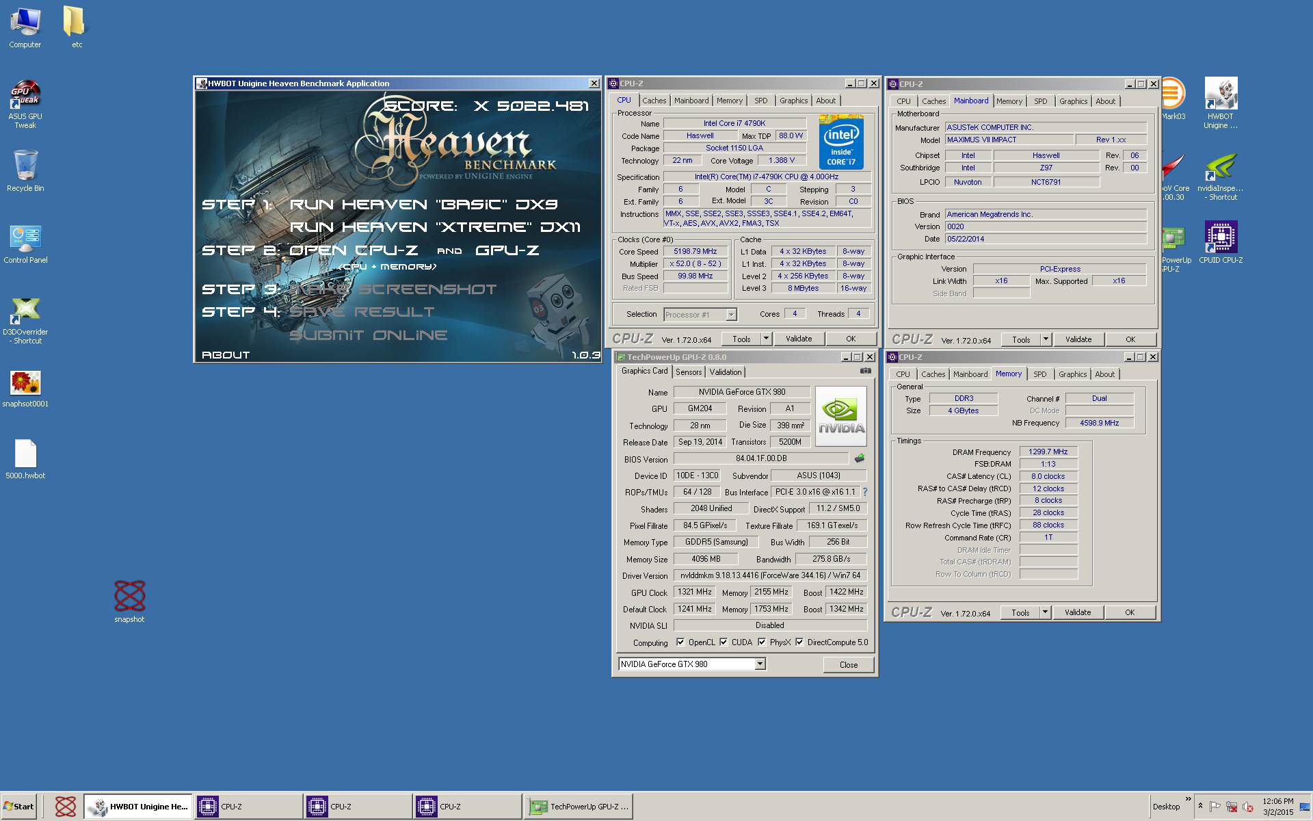This screenshot has height=821, width=1313.
Task: Click Open CPU-Z in HWBOT step 2
Action: (354, 250)
